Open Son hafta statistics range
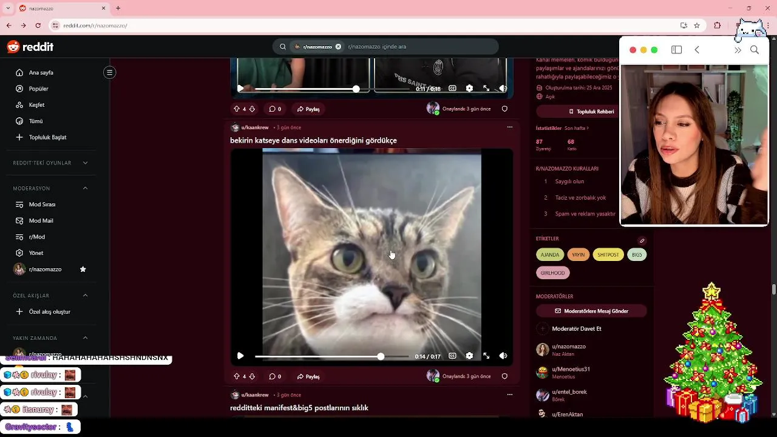777x437 pixels. [x=577, y=128]
